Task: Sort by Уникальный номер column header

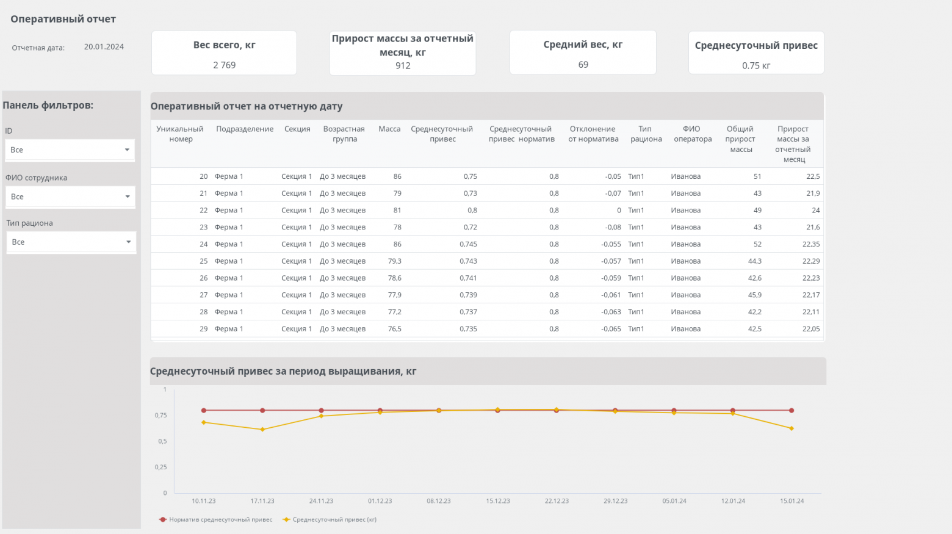Action: (x=180, y=134)
